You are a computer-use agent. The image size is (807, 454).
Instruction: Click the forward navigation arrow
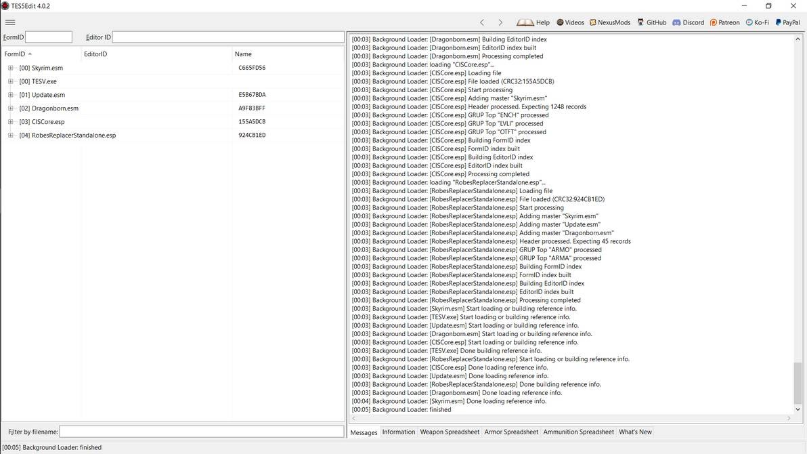pyautogui.click(x=500, y=22)
